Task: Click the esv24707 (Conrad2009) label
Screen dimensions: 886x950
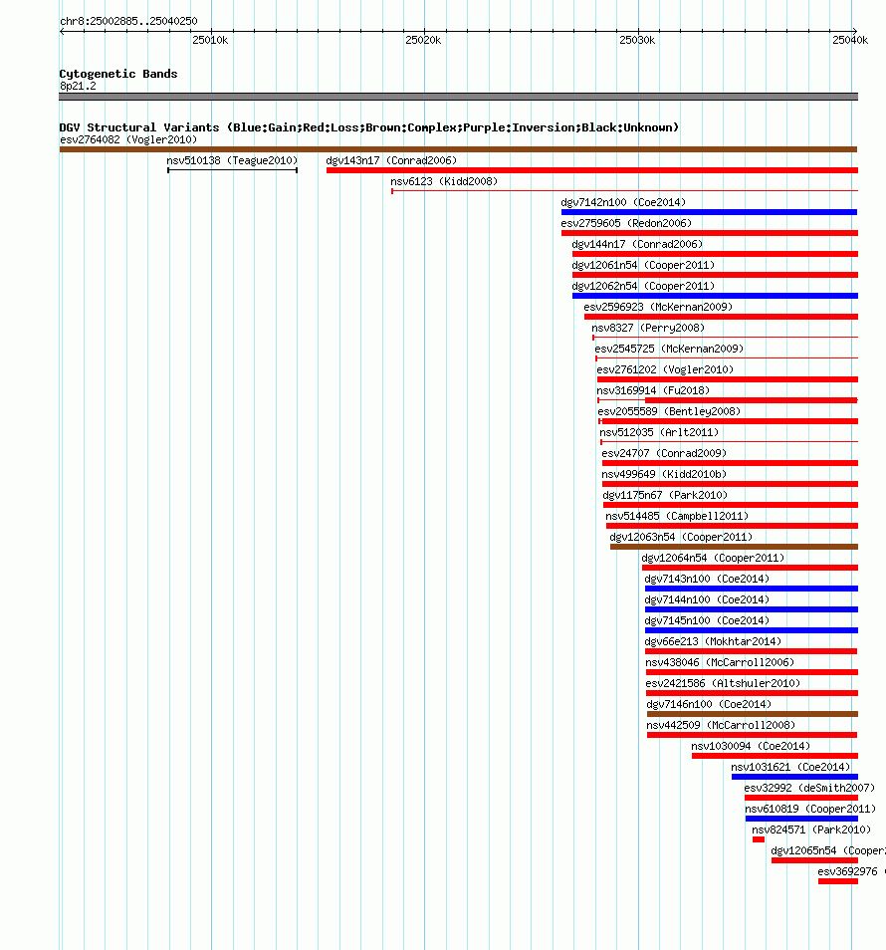Action: coord(664,453)
